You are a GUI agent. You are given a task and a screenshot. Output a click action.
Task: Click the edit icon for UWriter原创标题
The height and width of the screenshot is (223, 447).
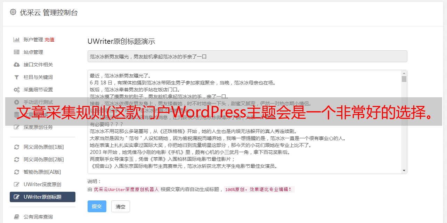(x=16, y=197)
